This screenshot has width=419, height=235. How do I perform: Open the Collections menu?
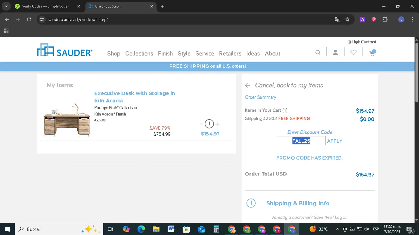(139, 54)
